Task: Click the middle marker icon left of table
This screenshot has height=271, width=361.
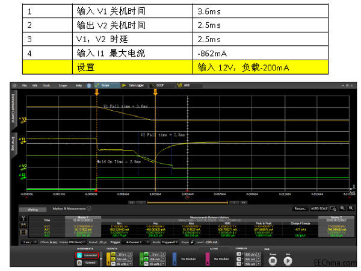Action: point(23,225)
